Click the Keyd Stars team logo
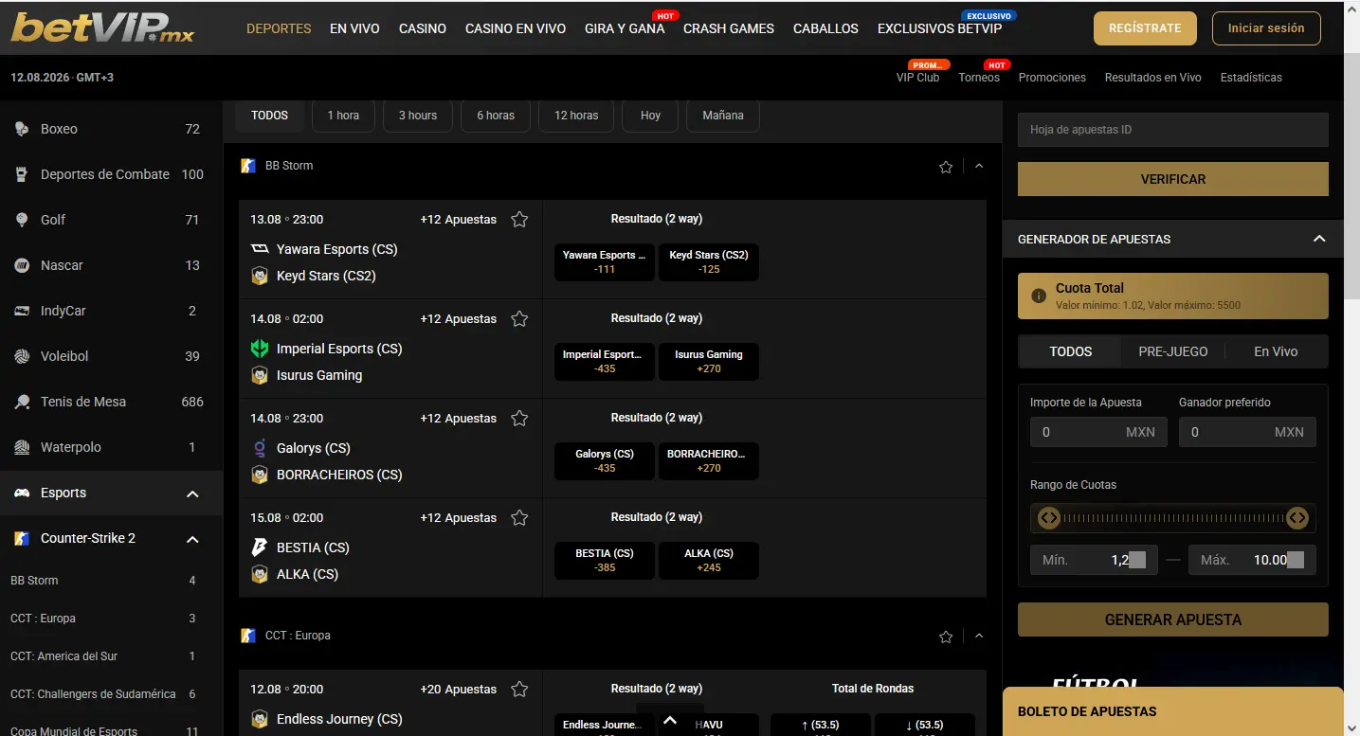This screenshot has height=736, width=1360. pos(260,276)
